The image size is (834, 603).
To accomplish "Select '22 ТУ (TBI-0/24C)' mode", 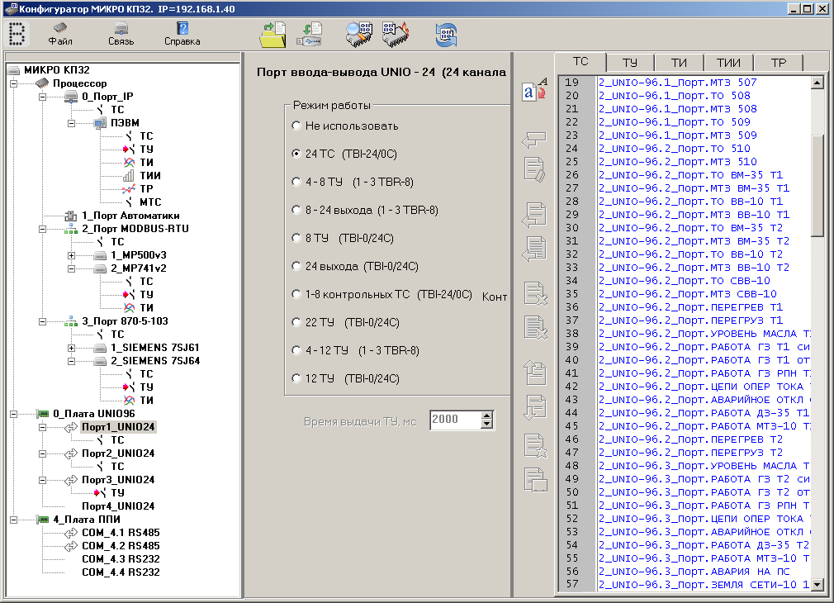I will [296, 322].
